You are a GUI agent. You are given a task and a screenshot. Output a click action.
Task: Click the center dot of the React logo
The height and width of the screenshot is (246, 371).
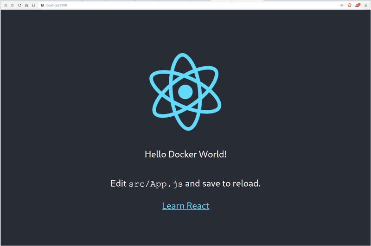pyautogui.click(x=185, y=92)
